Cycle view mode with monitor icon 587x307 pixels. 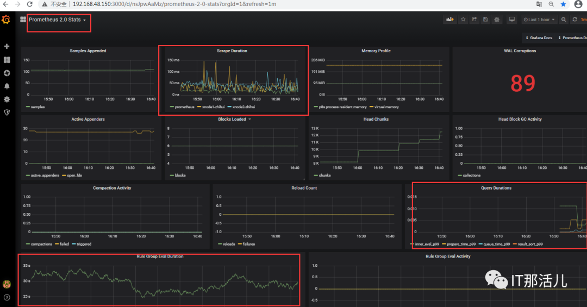point(512,20)
